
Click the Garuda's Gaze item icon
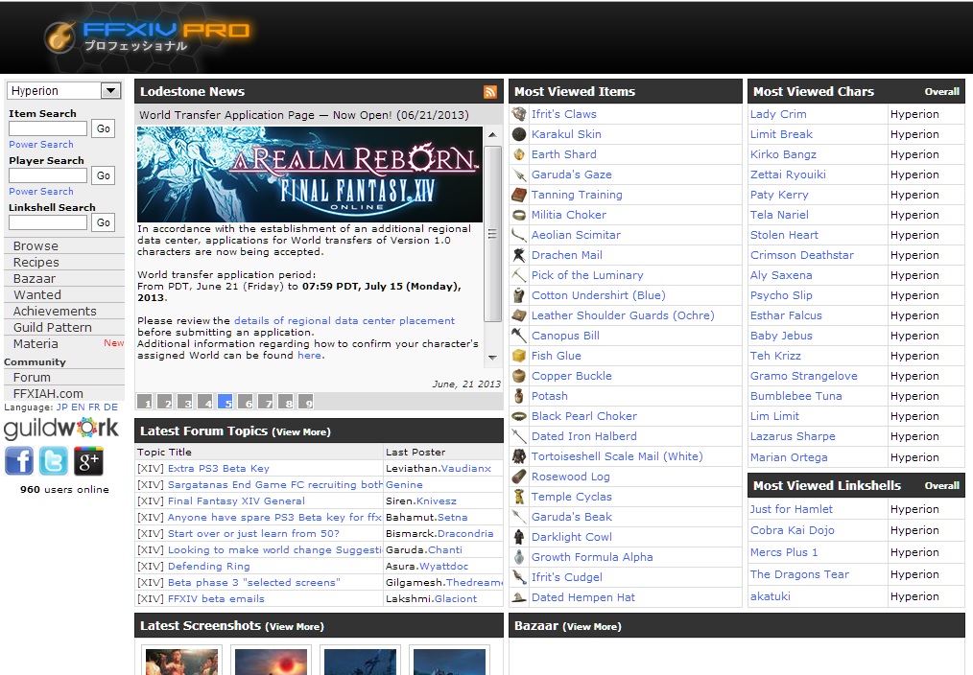coord(519,175)
